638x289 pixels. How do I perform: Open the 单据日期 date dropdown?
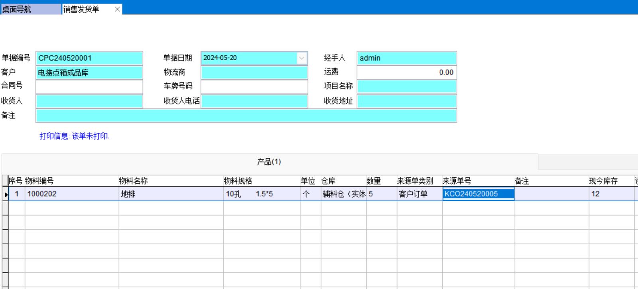tap(302, 58)
